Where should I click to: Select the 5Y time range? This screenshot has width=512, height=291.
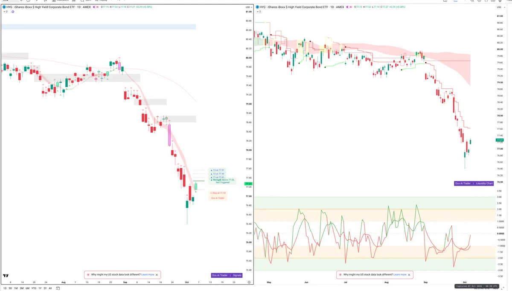pos(45,288)
